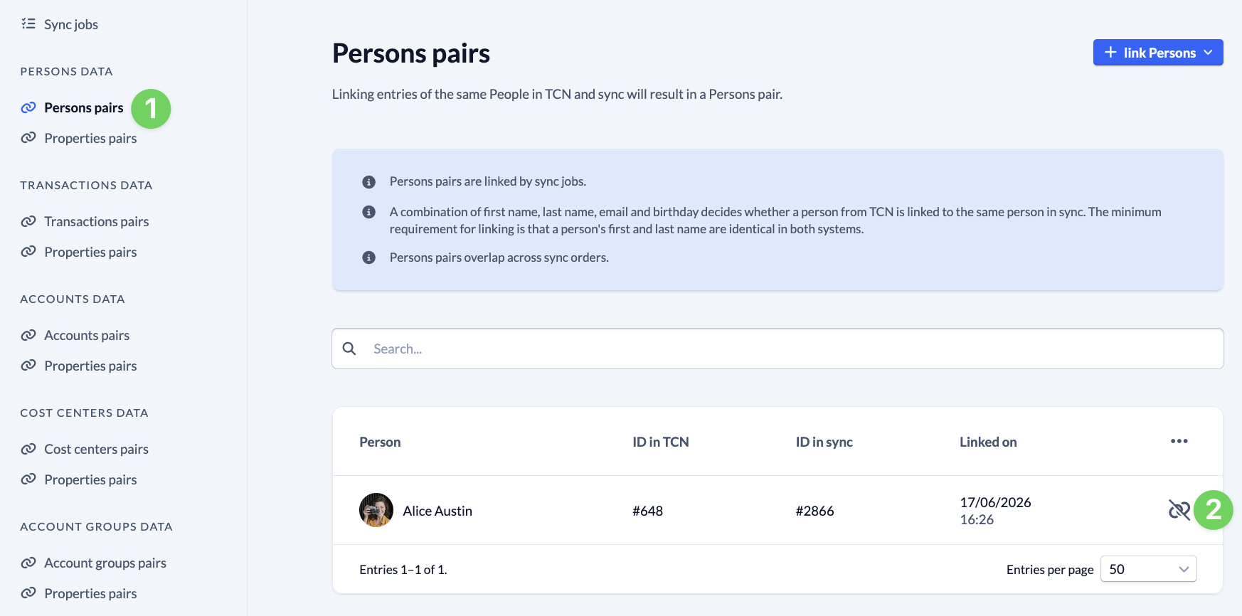Click the search magnifier icon
The height and width of the screenshot is (616, 1242).
pyautogui.click(x=349, y=349)
